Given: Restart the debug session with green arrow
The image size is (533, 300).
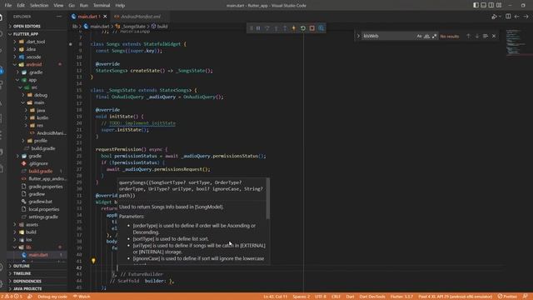Looking at the screenshot, I should pyautogui.click(x=303, y=28).
